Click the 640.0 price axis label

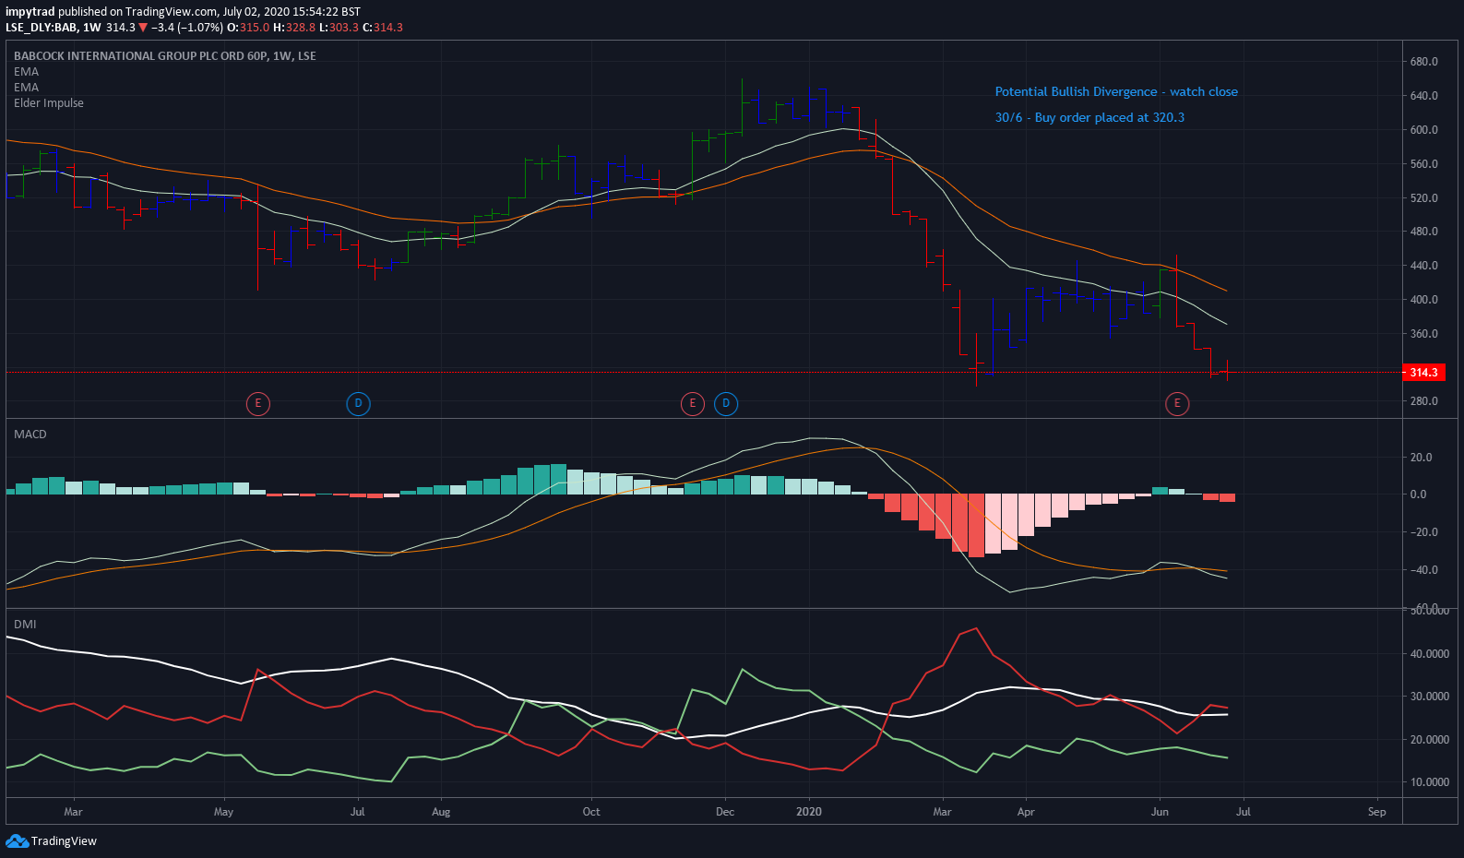pyautogui.click(x=1423, y=96)
